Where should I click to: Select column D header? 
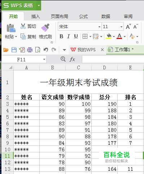tap(104, 68)
